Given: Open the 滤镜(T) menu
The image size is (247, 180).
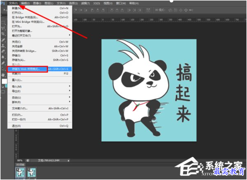Looking at the screenshot, I should coord(85,3).
